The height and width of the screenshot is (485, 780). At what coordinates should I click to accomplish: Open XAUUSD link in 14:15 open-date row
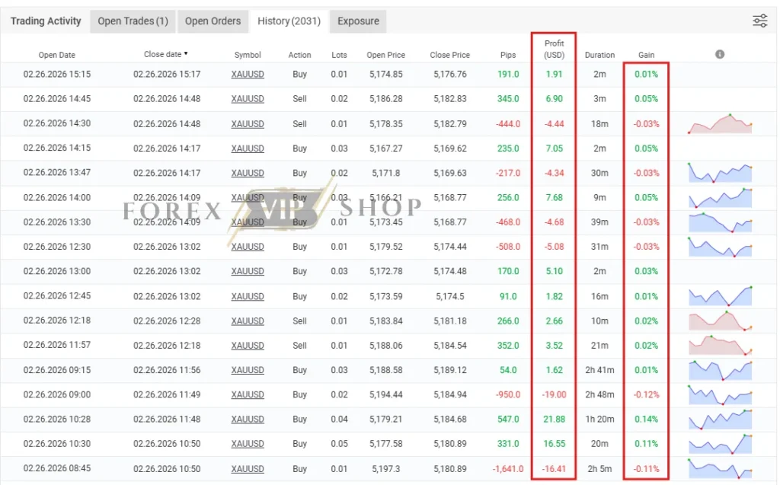[x=248, y=148]
